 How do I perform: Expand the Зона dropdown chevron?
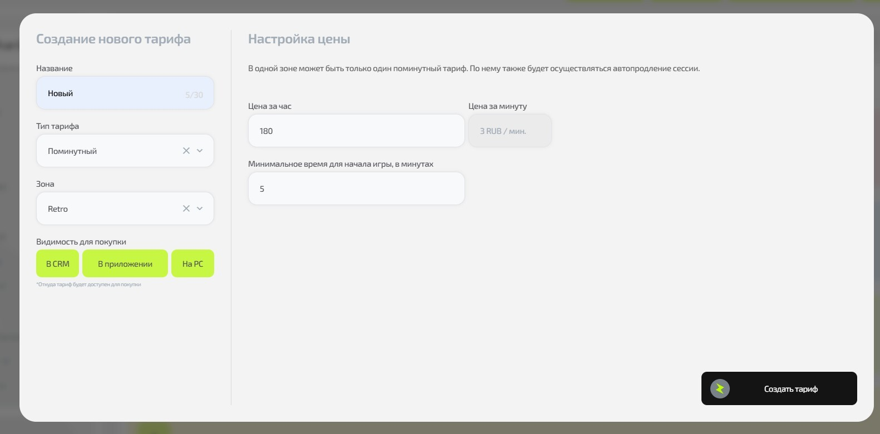tap(200, 208)
